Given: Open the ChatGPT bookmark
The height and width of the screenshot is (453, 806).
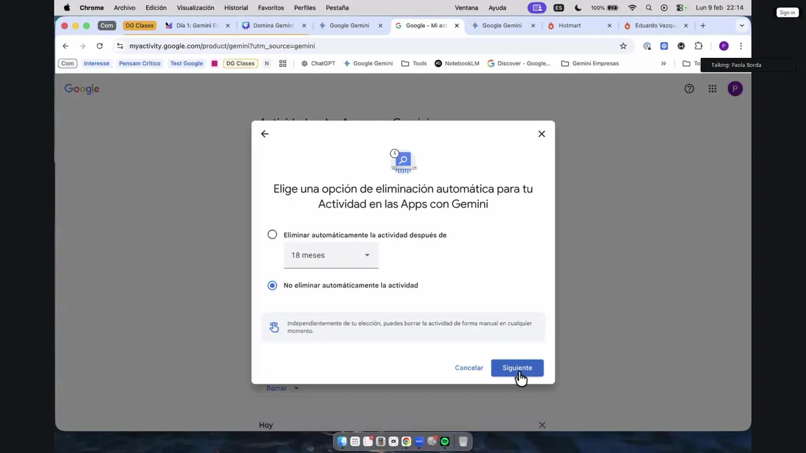Looking at the screenshot, I should coord(318,64).
